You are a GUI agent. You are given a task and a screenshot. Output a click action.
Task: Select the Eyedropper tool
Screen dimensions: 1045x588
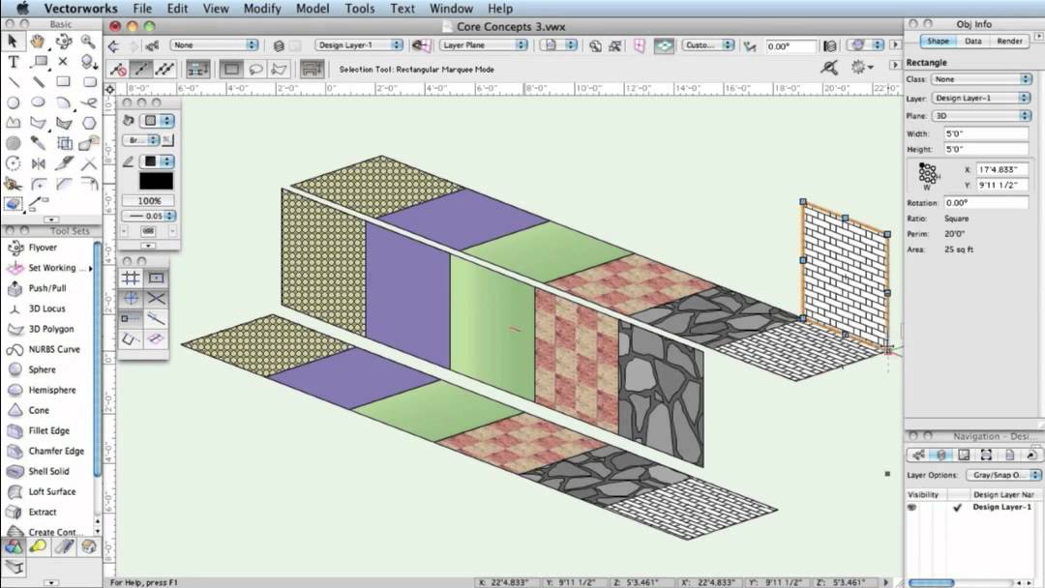click(38, 143)
